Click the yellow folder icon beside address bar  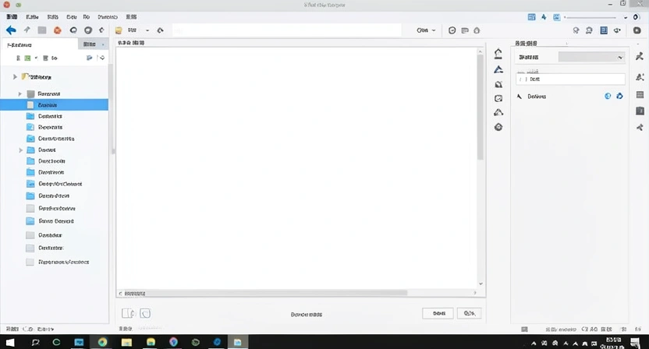119,30
